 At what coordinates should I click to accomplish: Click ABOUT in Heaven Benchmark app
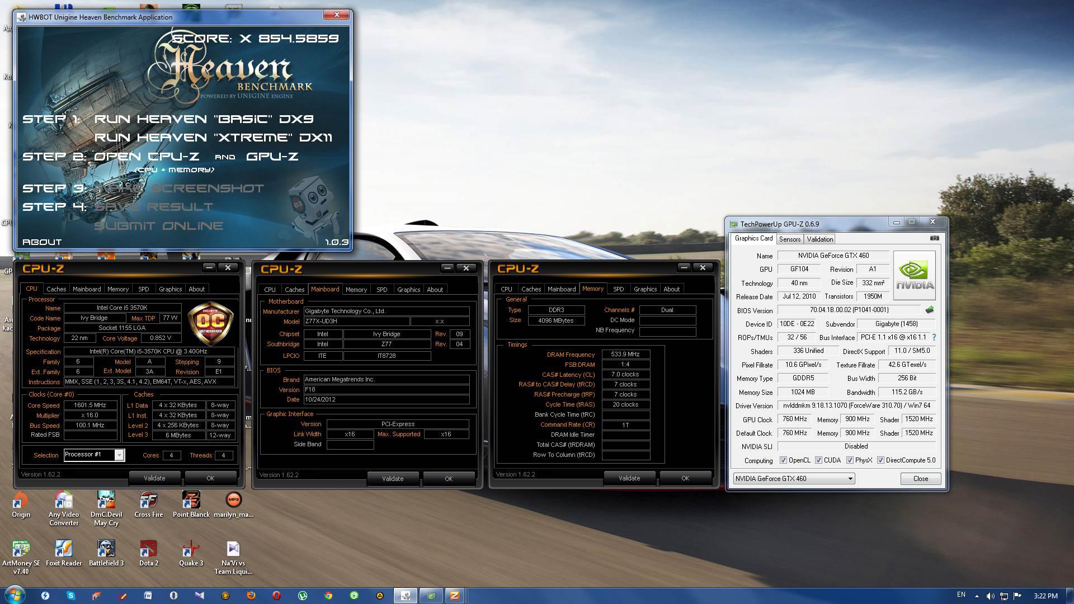click(42, 242)
